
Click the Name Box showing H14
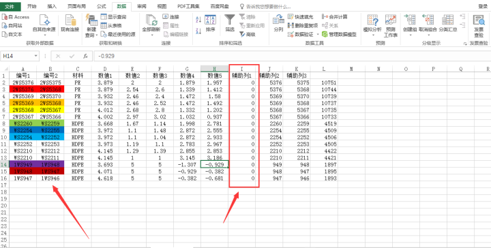[x=18, y=57]
